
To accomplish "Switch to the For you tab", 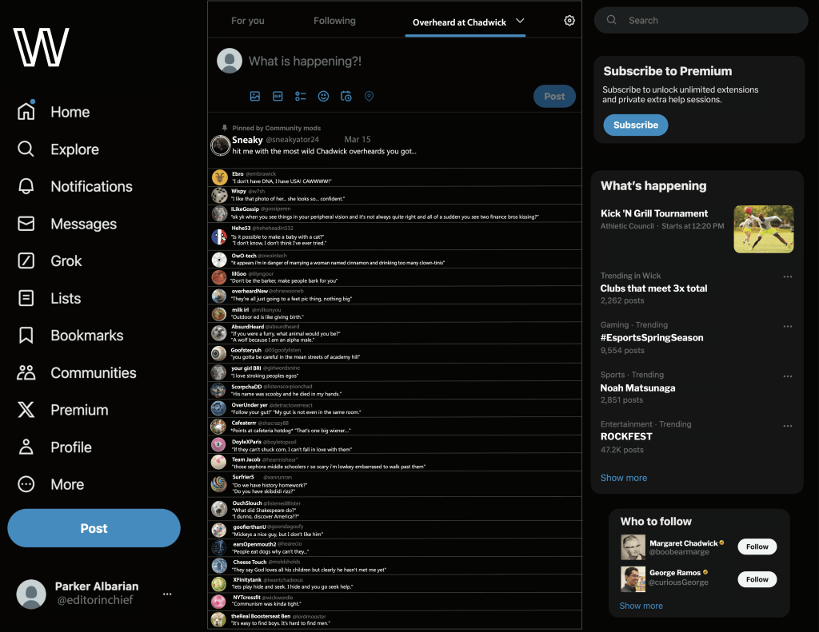I will (x=247, y=21).
